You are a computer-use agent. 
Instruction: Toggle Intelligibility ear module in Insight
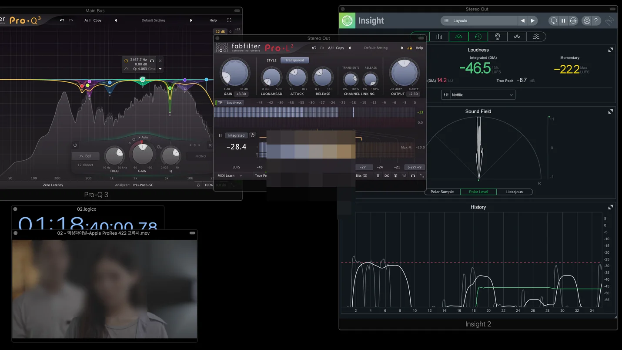(498, 37)
